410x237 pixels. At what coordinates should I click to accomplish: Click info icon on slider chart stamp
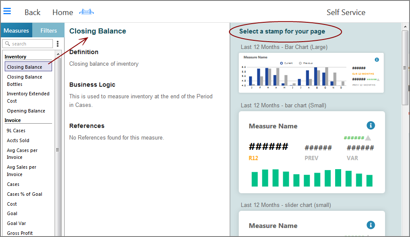point(371,225)
